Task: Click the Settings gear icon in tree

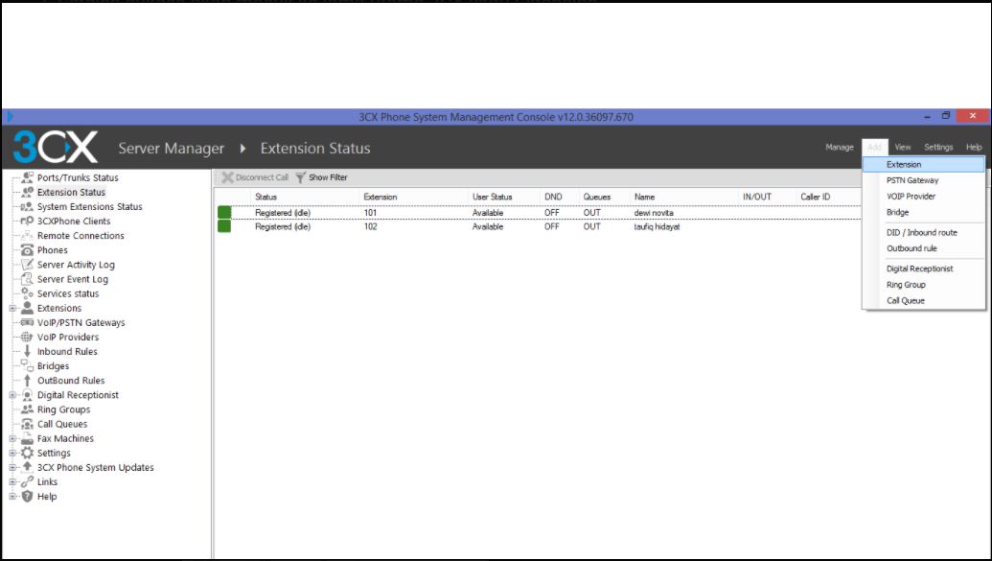Action: pyautogui.click(x=27, y=453)
